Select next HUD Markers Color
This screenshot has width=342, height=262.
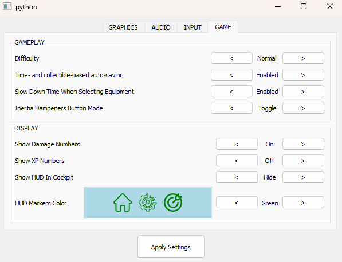pyautogui.click(x=303, y=203)
